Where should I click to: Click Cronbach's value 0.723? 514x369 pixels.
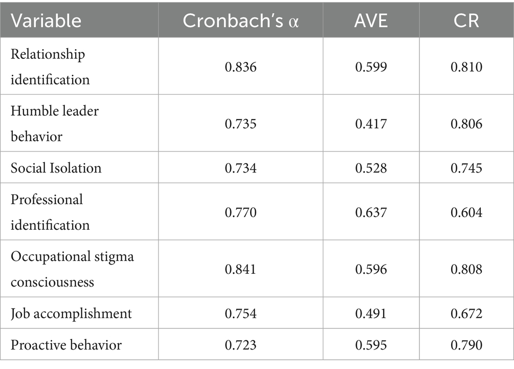coord(240,345)
